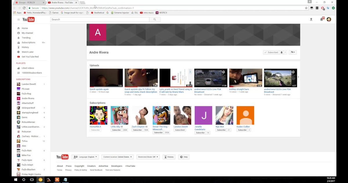Open WGFECX bookmark
This screenshot has height=183, width=348.
(161, 13)
